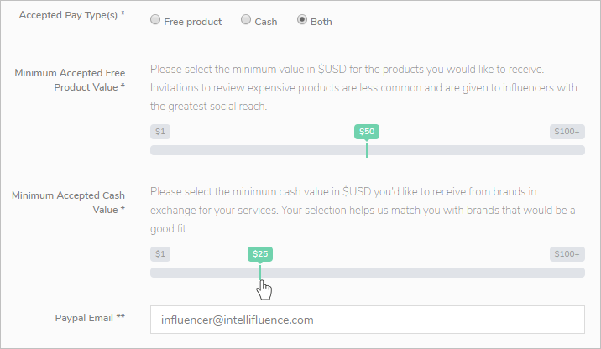Select the Both radio button

[302, 21]
